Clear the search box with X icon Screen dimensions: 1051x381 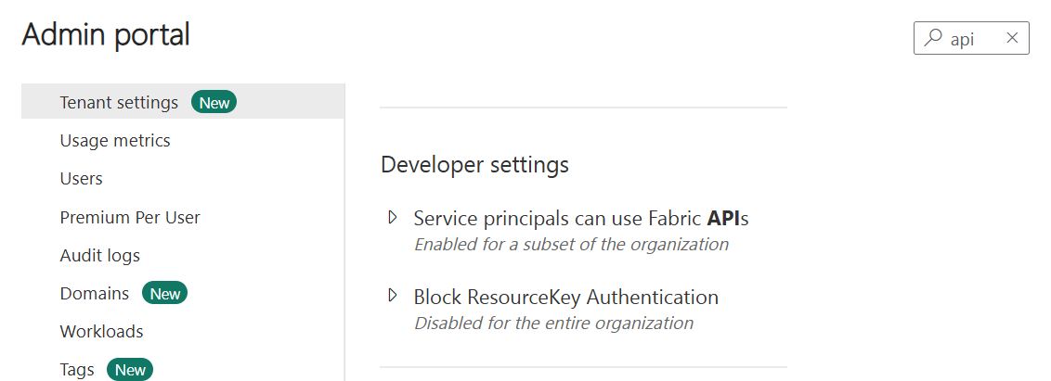tap(1012, 38)
